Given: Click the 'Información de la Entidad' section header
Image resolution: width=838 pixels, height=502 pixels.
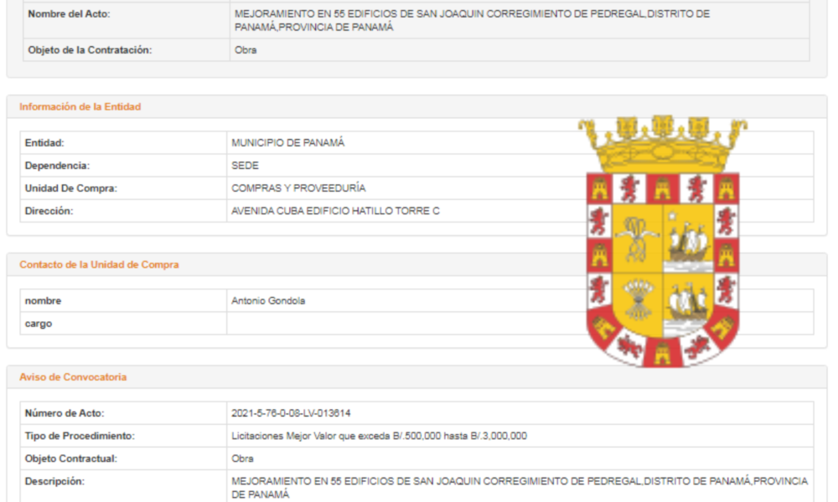Looking at the screenshot, I should pos(80,107).
